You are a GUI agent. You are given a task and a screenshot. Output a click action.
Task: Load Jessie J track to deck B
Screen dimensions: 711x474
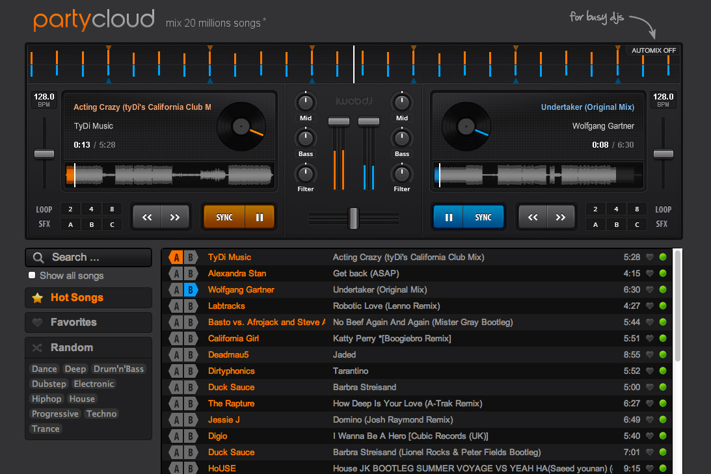coord(191,420)
